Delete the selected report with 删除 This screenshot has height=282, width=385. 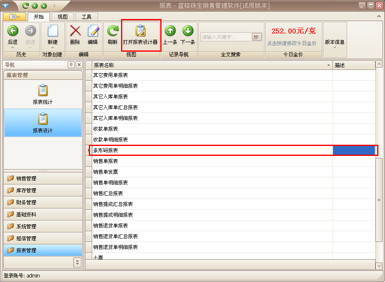(x=75, y=34)
